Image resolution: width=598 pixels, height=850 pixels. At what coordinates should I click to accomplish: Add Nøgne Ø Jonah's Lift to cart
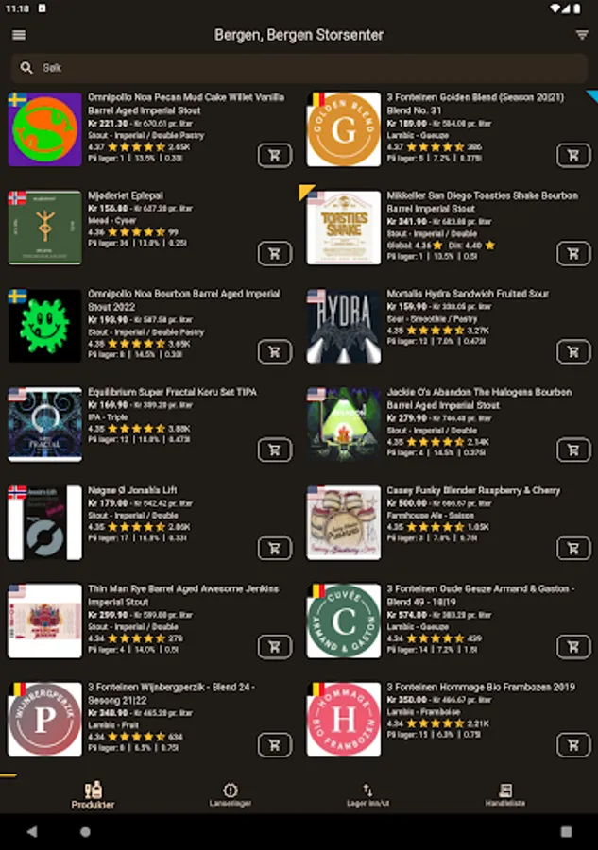[274, 548]
